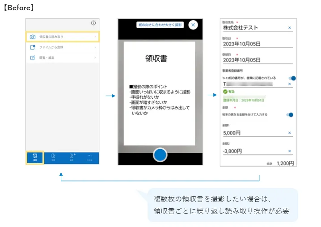Open the three-dots more tab
The width and height of the screenshot is (321, 227).
(89, 157)
